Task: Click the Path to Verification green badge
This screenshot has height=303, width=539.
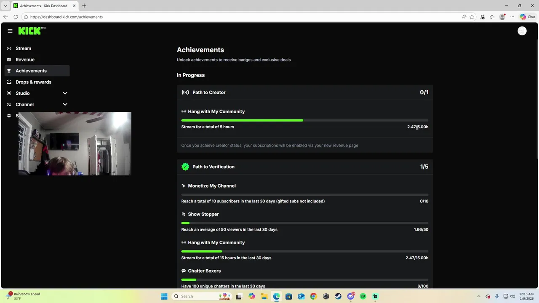Action: 185,167
